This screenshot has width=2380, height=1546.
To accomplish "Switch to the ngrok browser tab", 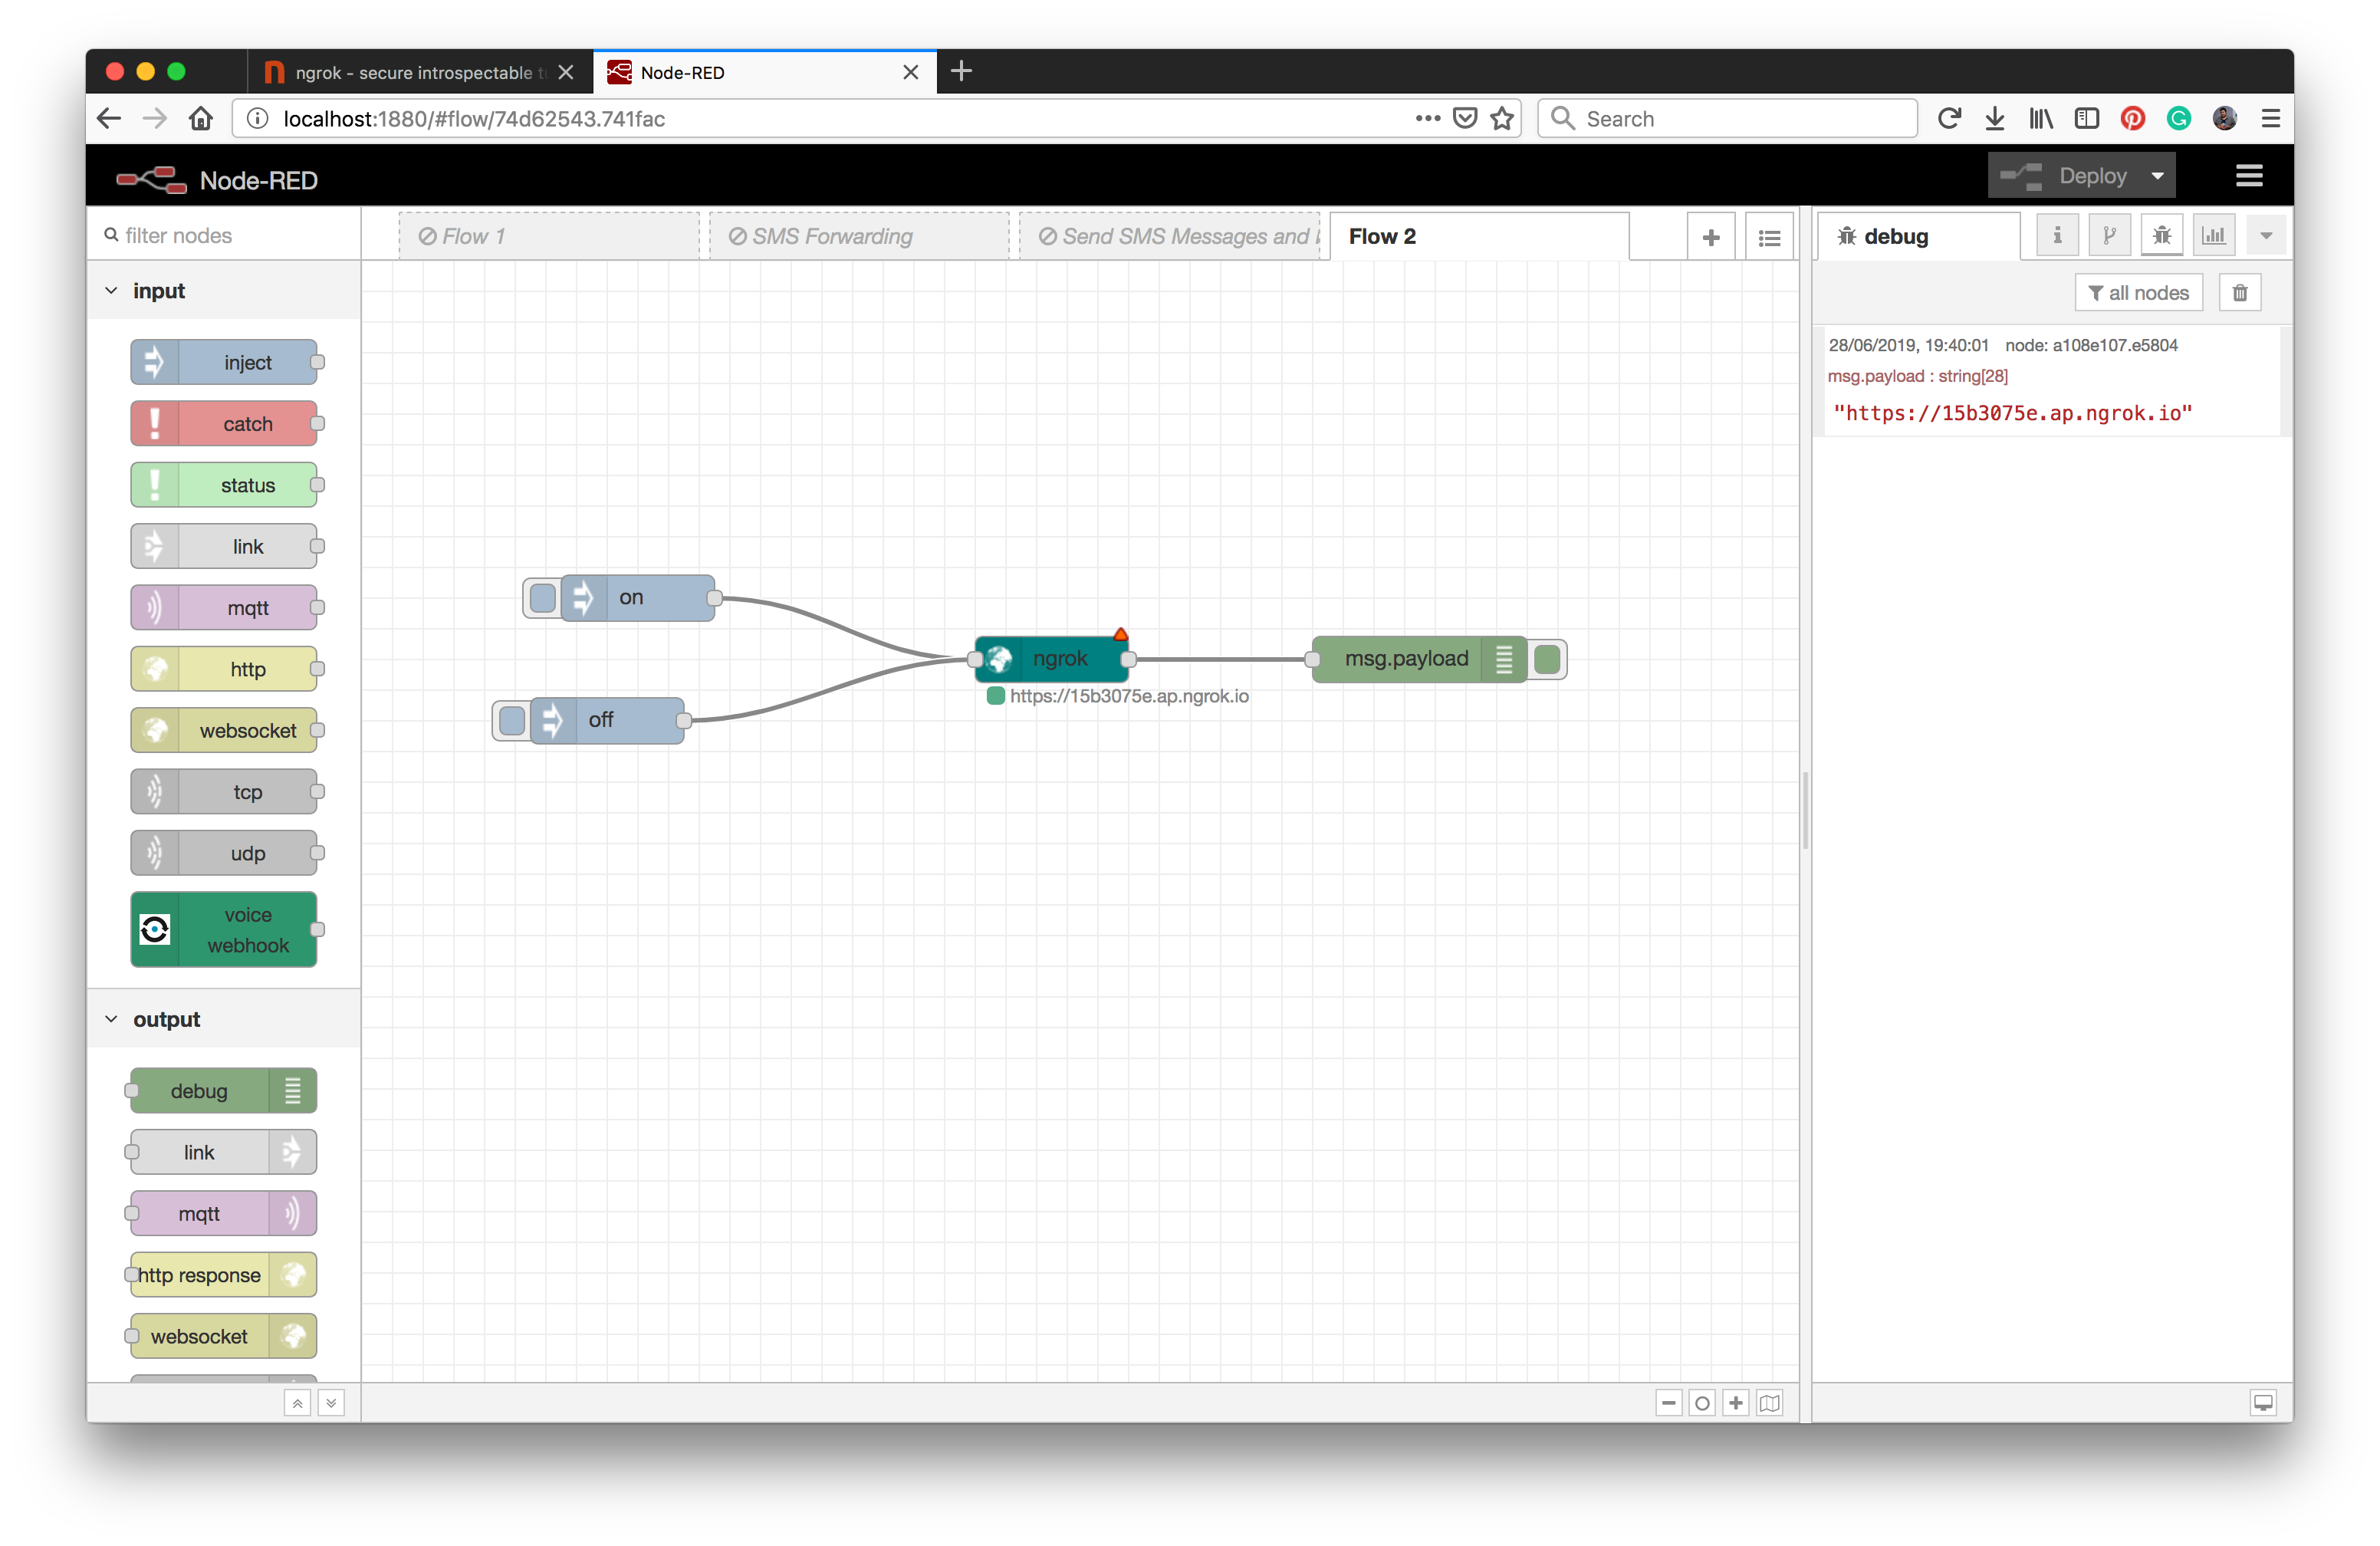I will click(x=420, y=72).
